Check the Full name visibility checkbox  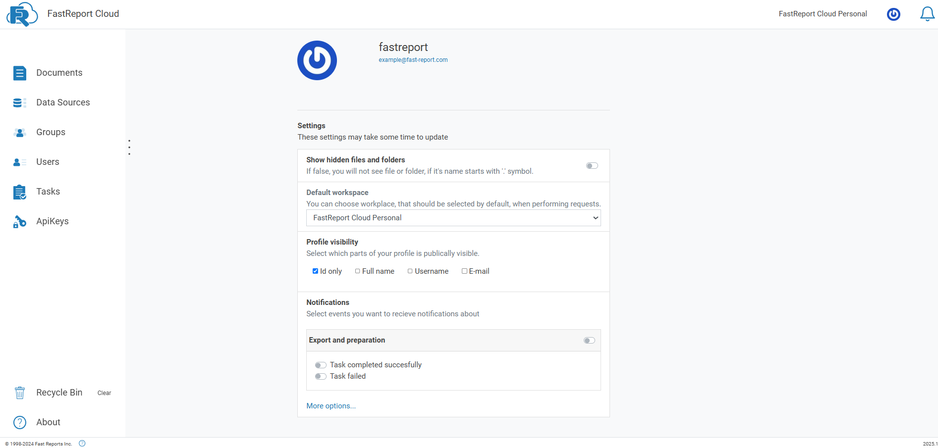point(357,271)
